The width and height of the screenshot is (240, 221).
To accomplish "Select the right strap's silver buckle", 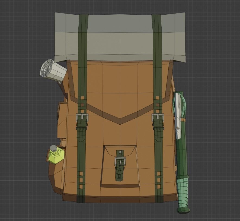I will tap(158, 118).
